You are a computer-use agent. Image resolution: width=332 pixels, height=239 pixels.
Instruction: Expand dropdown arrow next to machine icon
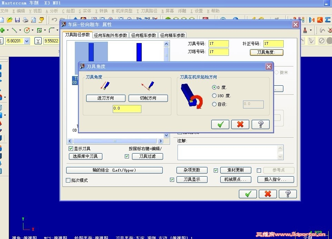311,30
